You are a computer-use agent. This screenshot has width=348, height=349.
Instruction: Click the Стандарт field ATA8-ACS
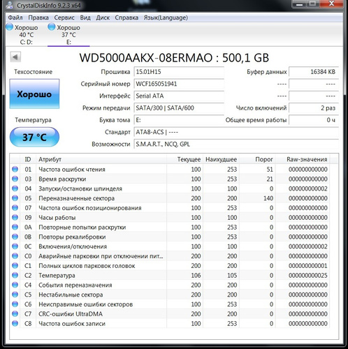tap(236, 132)
